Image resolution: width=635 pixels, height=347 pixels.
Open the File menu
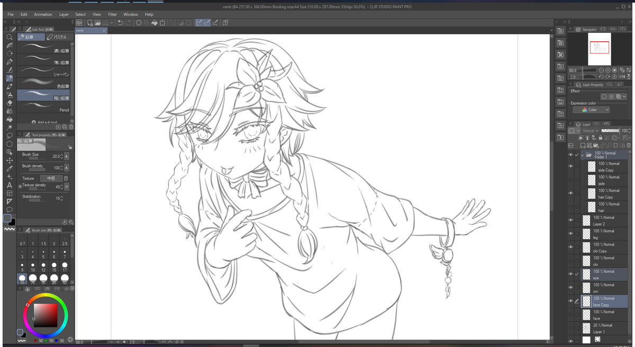click(x=11, y=14)
